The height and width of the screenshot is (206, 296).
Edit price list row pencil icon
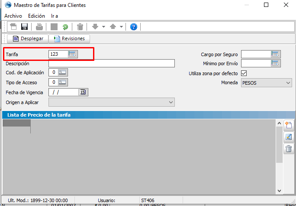[x=289, y=137]
